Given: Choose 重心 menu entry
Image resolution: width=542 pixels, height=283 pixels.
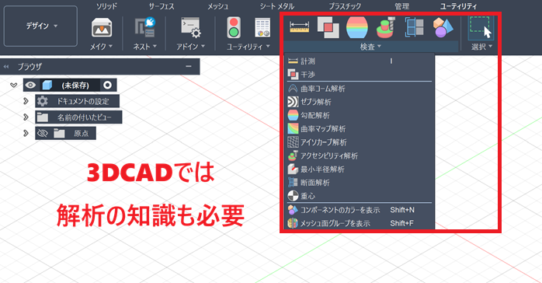Looking at the screenshot, I should (x=360, y=196).
